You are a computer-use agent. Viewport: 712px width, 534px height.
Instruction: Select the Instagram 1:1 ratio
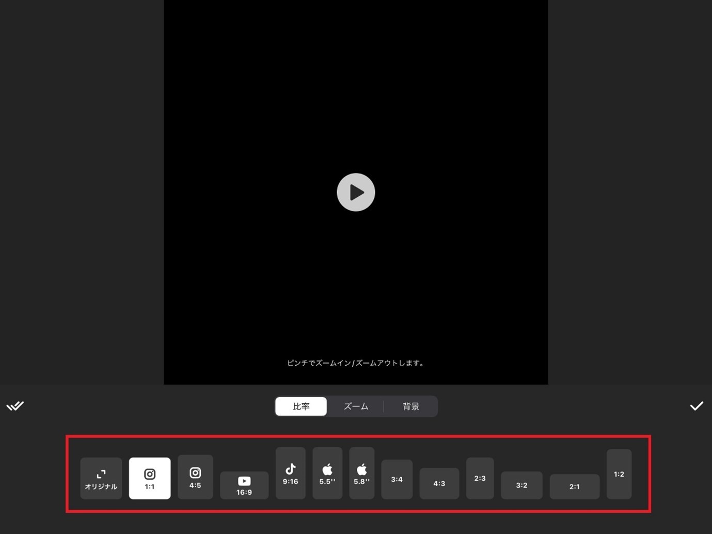pyautogui.click(x=150, y=478)
